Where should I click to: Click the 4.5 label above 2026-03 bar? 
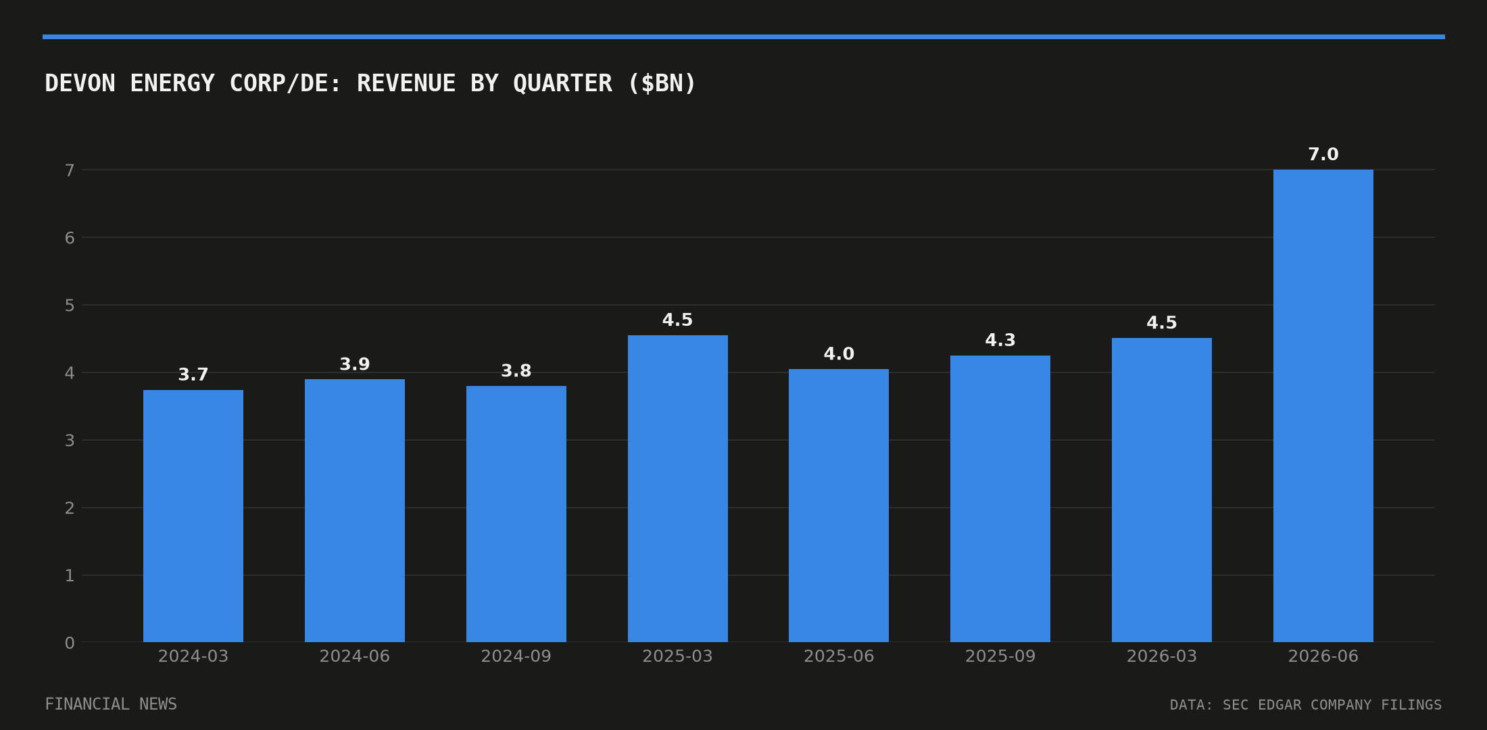[1162, 323]
